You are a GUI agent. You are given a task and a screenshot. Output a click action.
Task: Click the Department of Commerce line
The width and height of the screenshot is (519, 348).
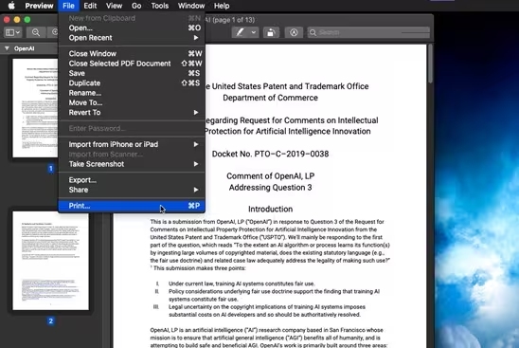pos(270,98)
